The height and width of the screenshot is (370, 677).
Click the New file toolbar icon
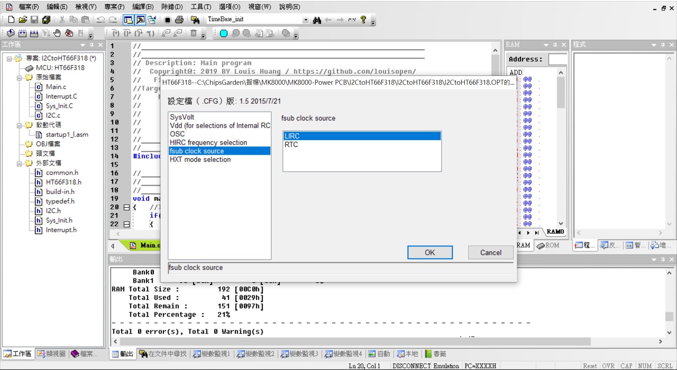tap(11, 20)
